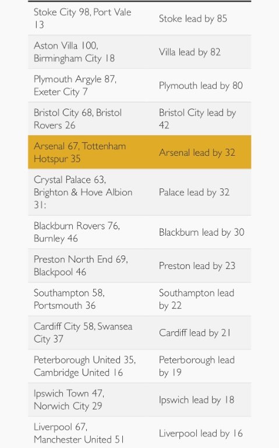Select Liverpool 67, Manchester United 51
279x448 pixels.
click(79, 433)
